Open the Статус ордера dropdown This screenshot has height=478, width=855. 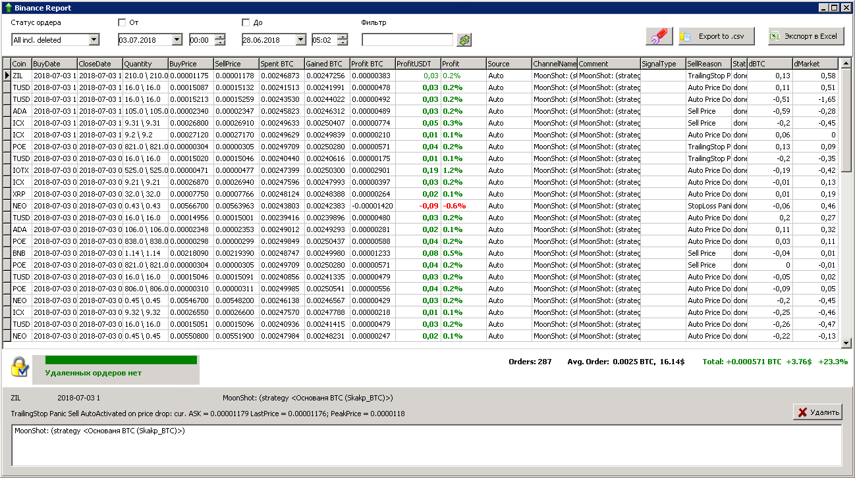[94, 40]
